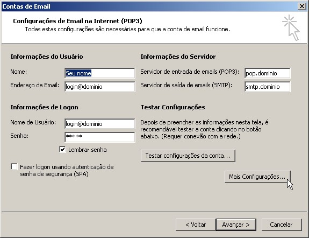Click the wizard cursor icon in header
309x238 pixels.
(x=291, y=27)
